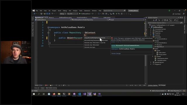Click the warning count indicator
The height and width of the screenshot is (105, 187).
point(51,85)
